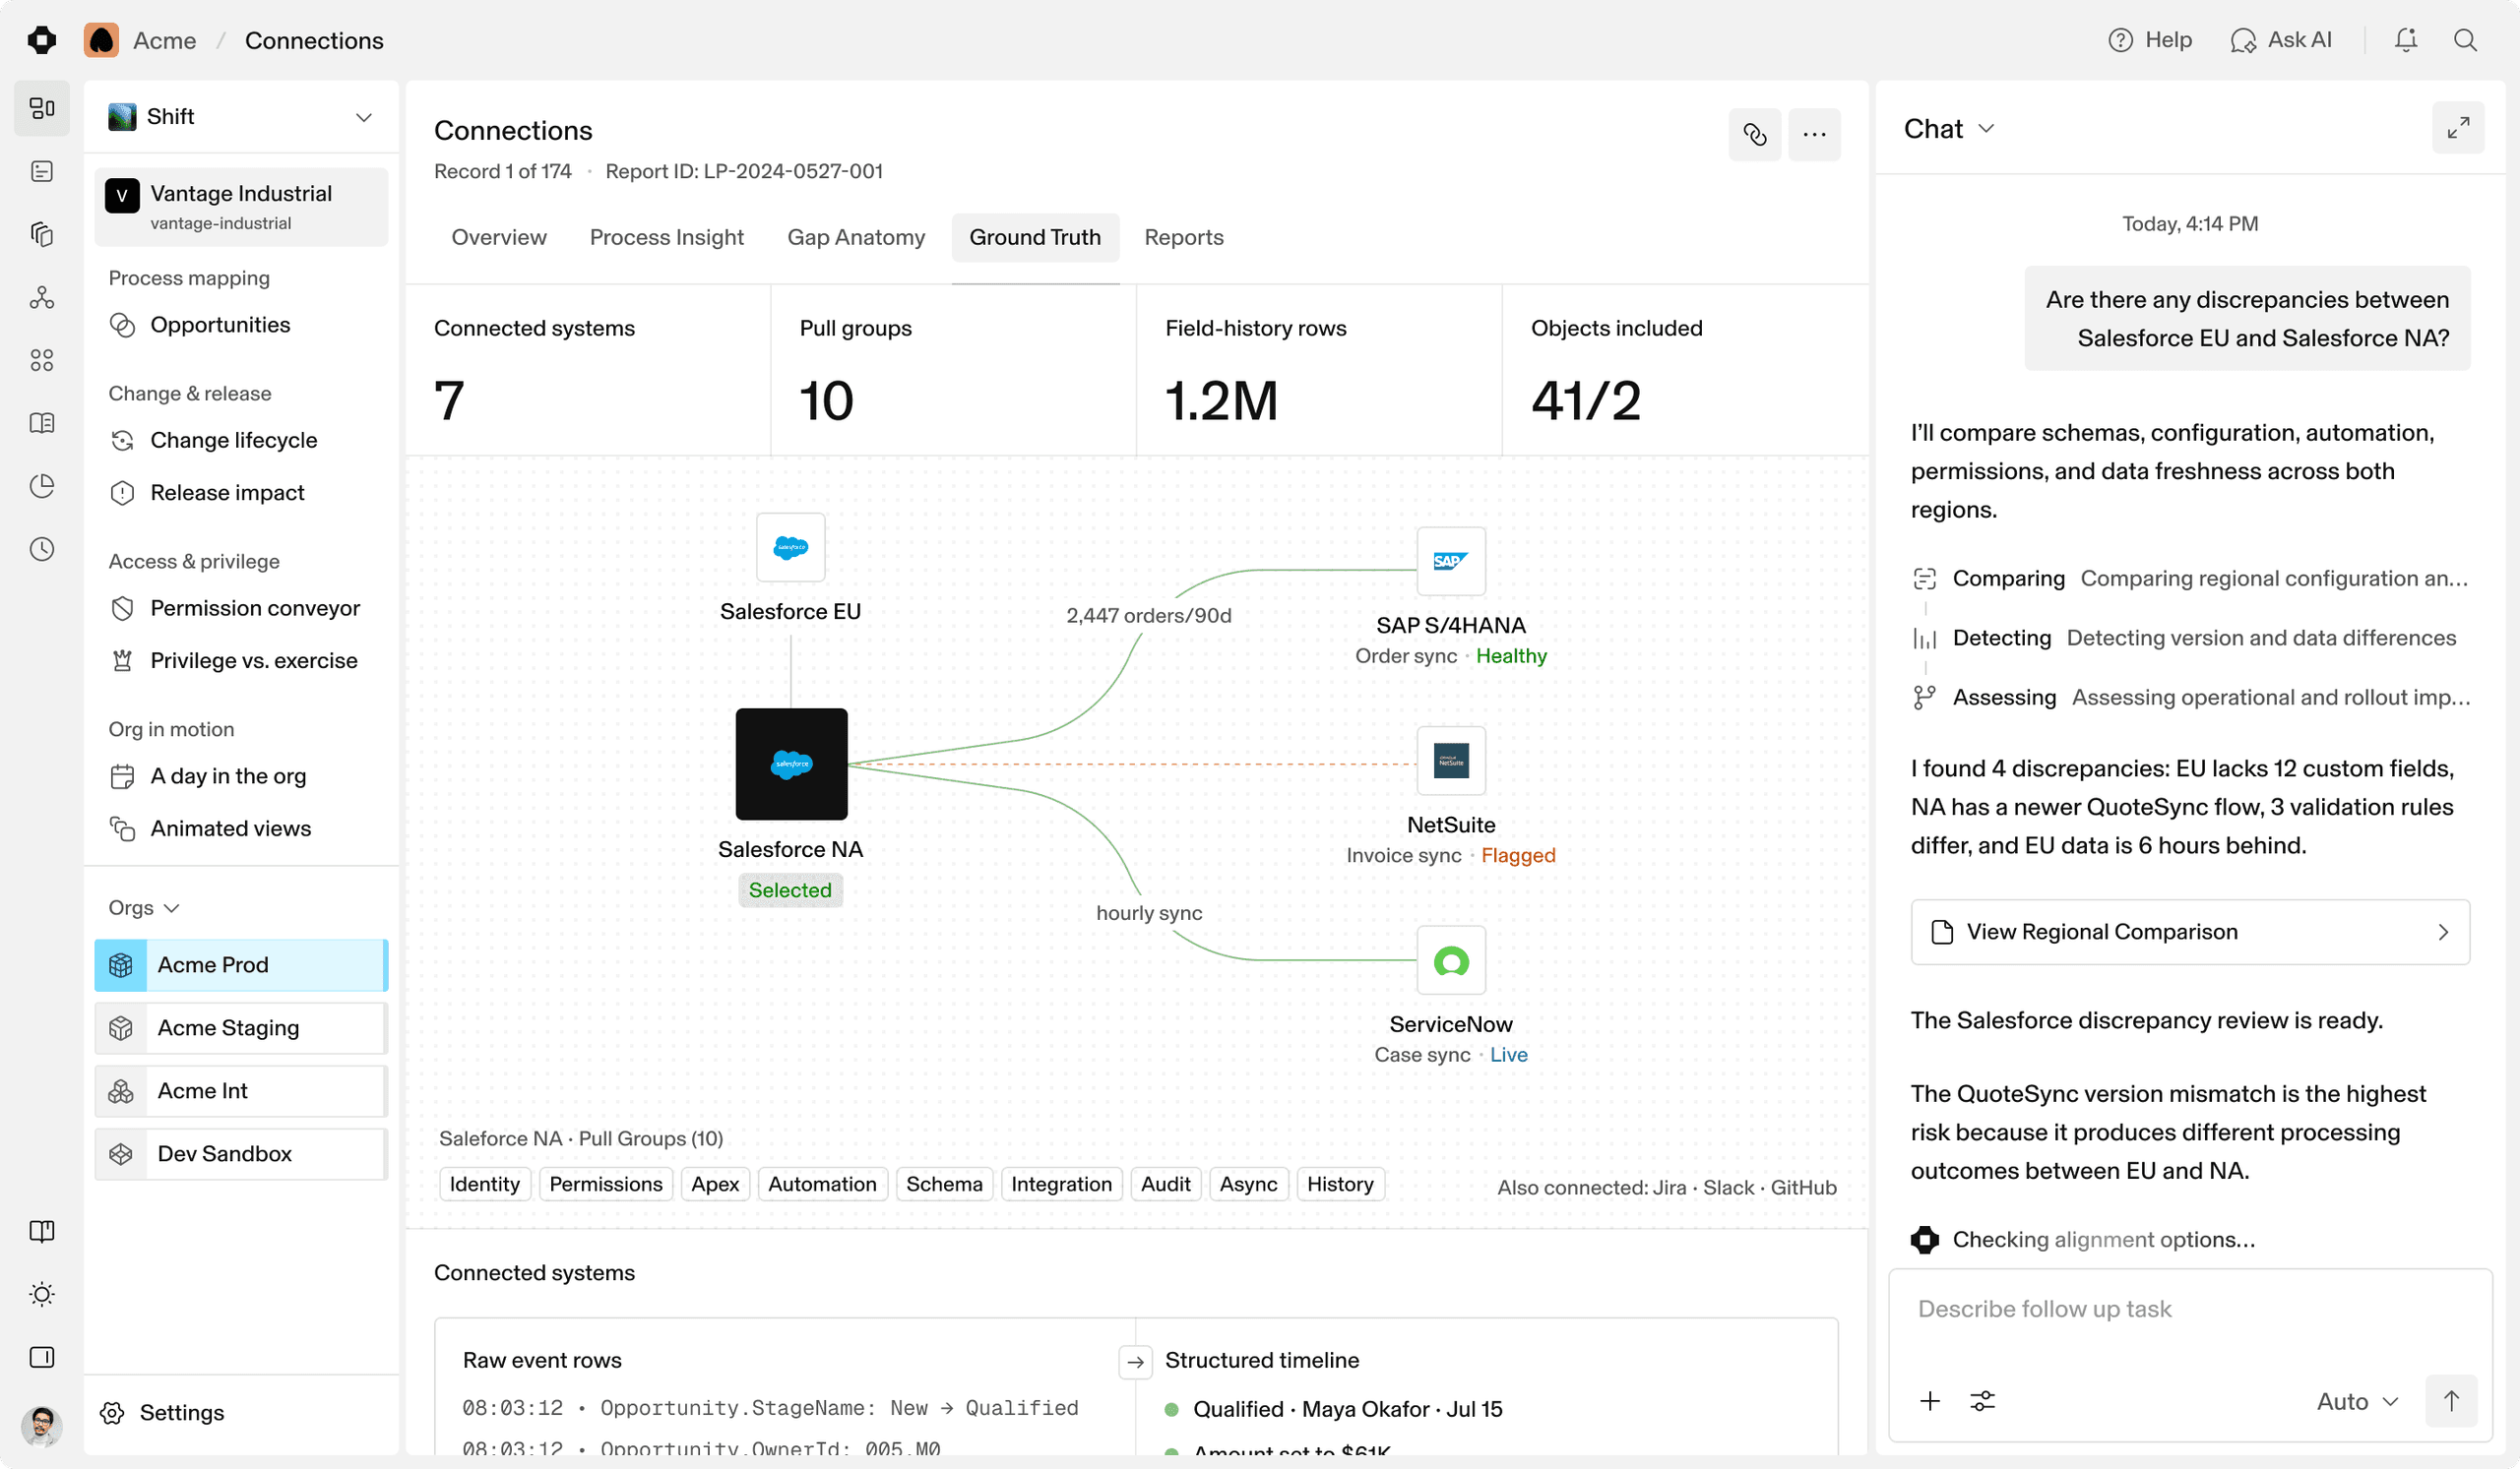
Task: Open the clock history icon in left rail
Action: (x=42, y=549)
